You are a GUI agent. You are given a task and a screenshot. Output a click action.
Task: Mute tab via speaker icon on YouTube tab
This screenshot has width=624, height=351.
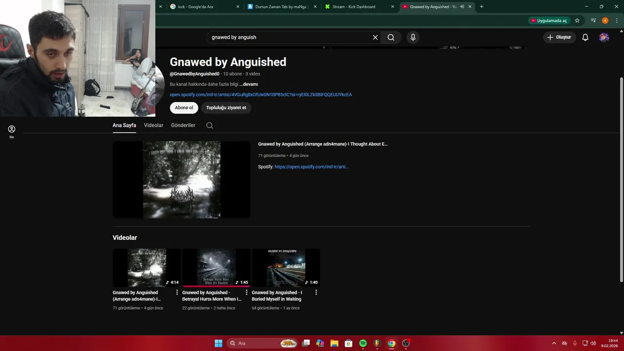462,7
